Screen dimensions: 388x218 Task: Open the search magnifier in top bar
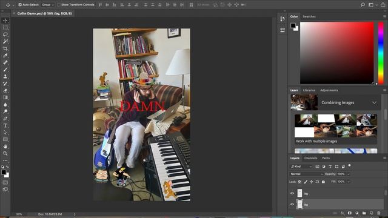[x=363, y=5]
